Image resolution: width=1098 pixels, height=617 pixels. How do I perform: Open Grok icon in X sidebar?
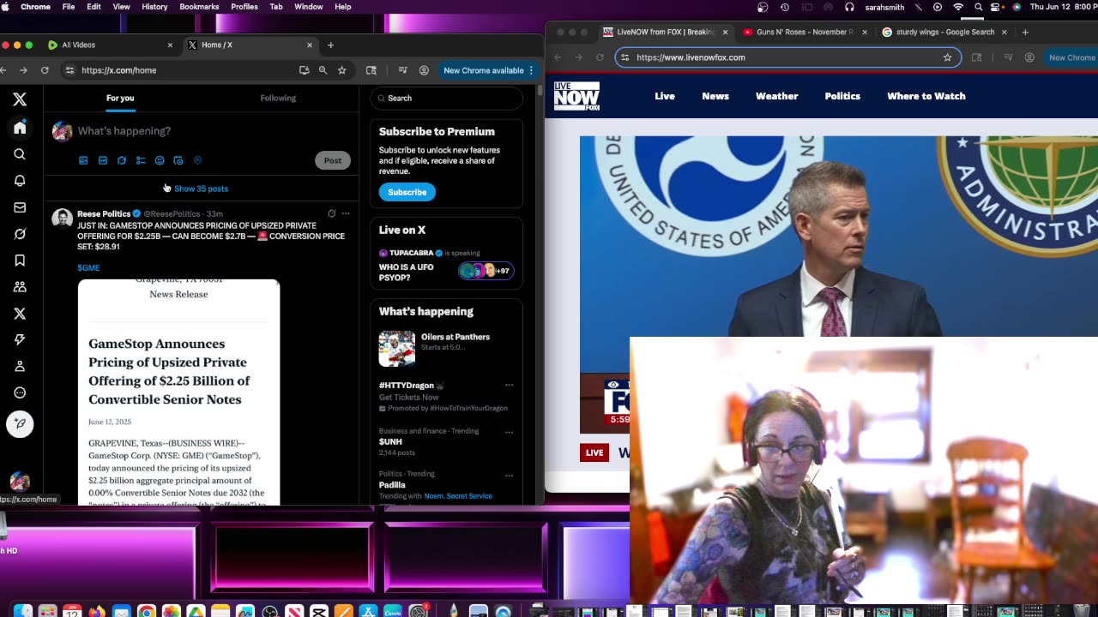(20, 234)
